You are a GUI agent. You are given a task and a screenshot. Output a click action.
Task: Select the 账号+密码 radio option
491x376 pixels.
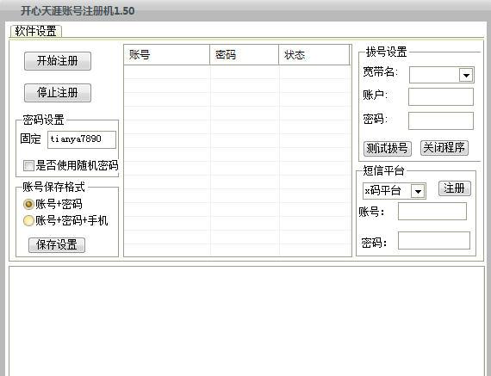pyautogui.click(x=28, y=204)
